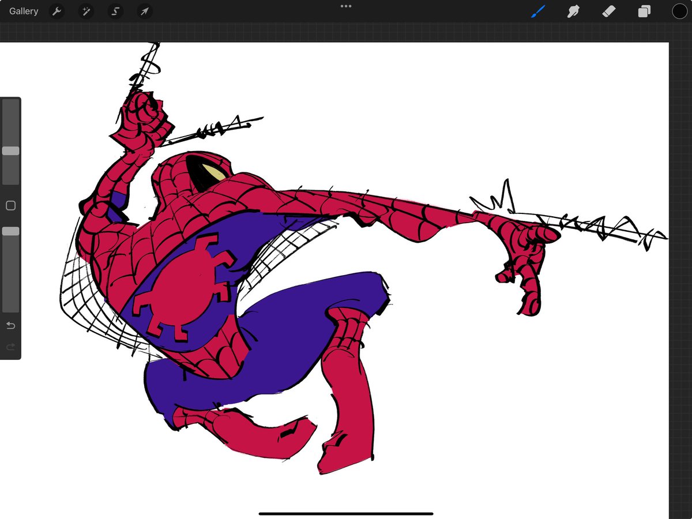Tap the opacity slider on the left sidebar
Screen dimensions: 692x519
(10, 231)
